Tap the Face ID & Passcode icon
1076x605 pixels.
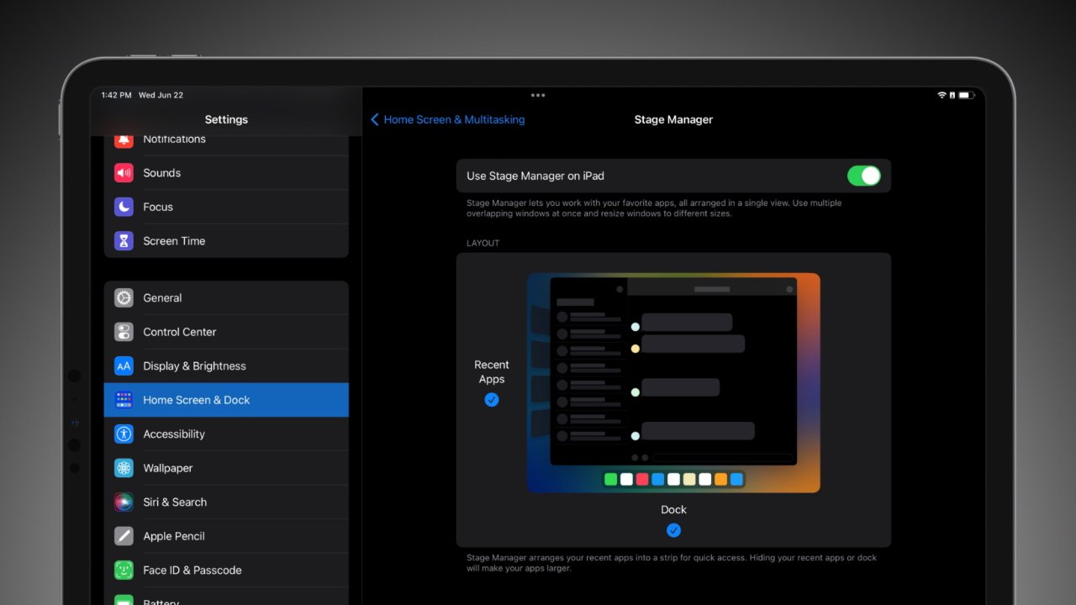tap(124, 571)
